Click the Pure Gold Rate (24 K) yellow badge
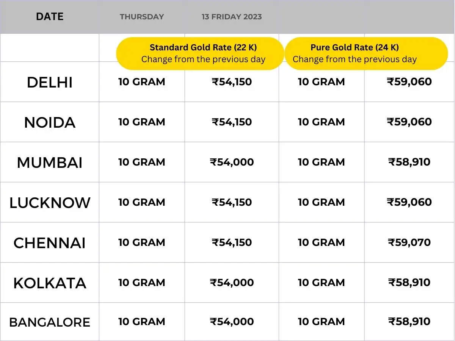Screen dimensions: 455x341 click(x=366, y=53)
